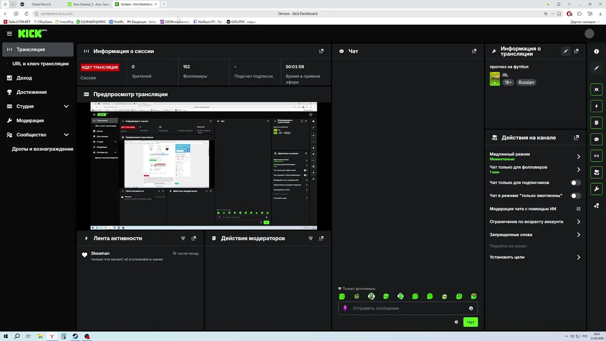The height and width of the screenshot is (341, 606).
Task: Click the 18+ tag
Action: click(508, 82)
